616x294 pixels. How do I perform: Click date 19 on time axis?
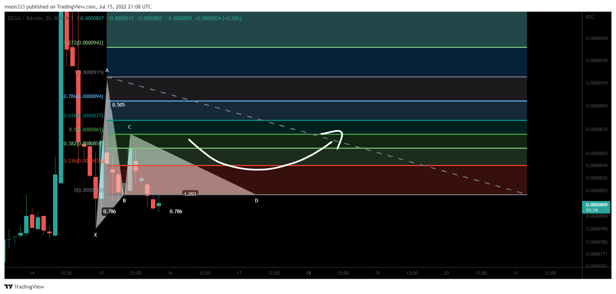(x=377, y=273)
